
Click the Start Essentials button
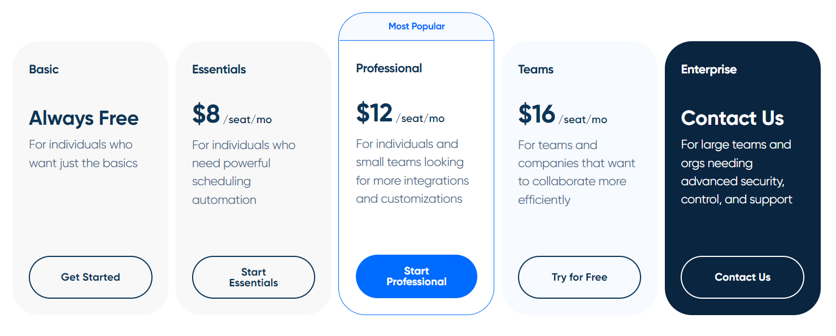(254, 277)
